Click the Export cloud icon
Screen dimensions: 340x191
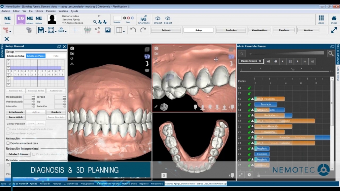[168, 20]
